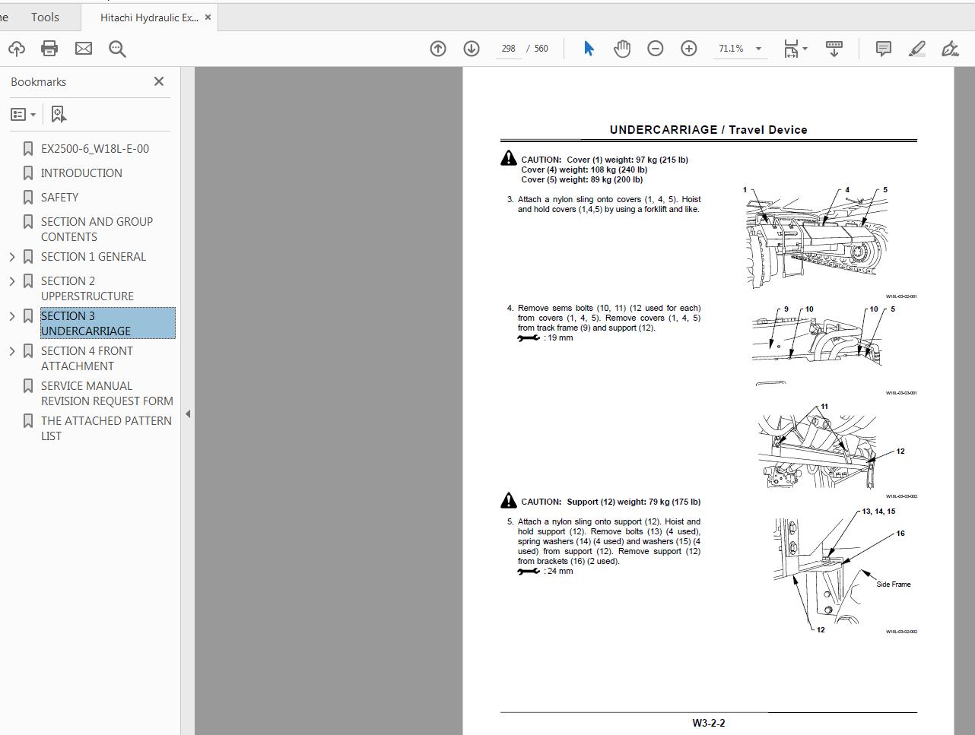The image size is (975, 735).
Task: Zoom out with minus icon
Action: pos(655,49)
